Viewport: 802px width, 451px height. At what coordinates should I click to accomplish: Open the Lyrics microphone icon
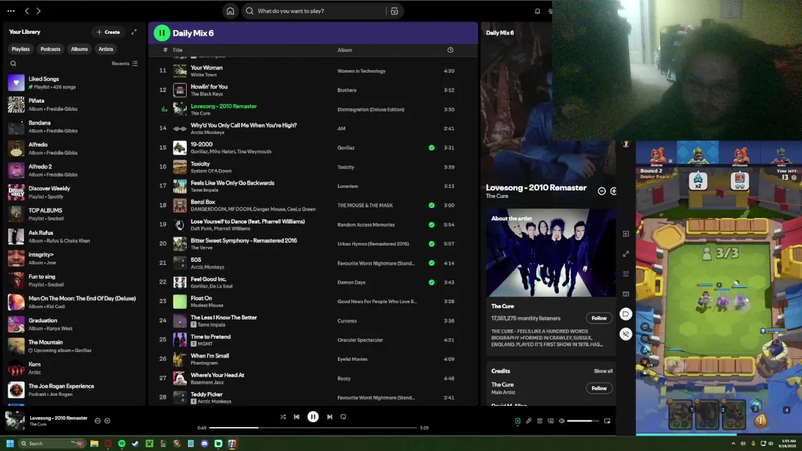click(x=528, y=421)
